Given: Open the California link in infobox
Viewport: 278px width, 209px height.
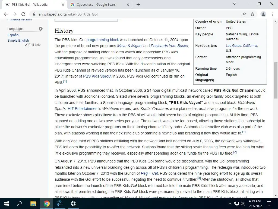Looking at the screenshot, I should coord(250,46).
